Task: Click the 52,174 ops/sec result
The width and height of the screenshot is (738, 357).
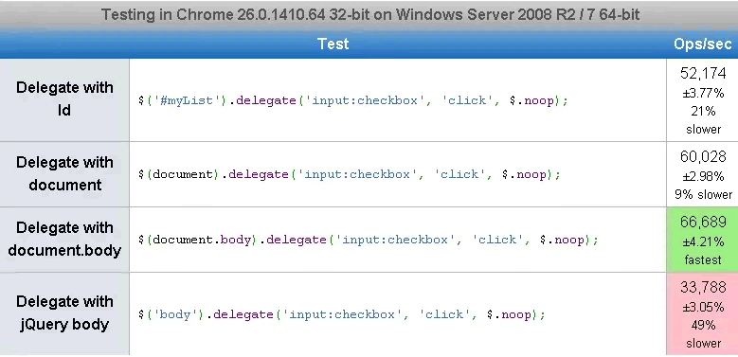Action: click(x=703, y=73)
